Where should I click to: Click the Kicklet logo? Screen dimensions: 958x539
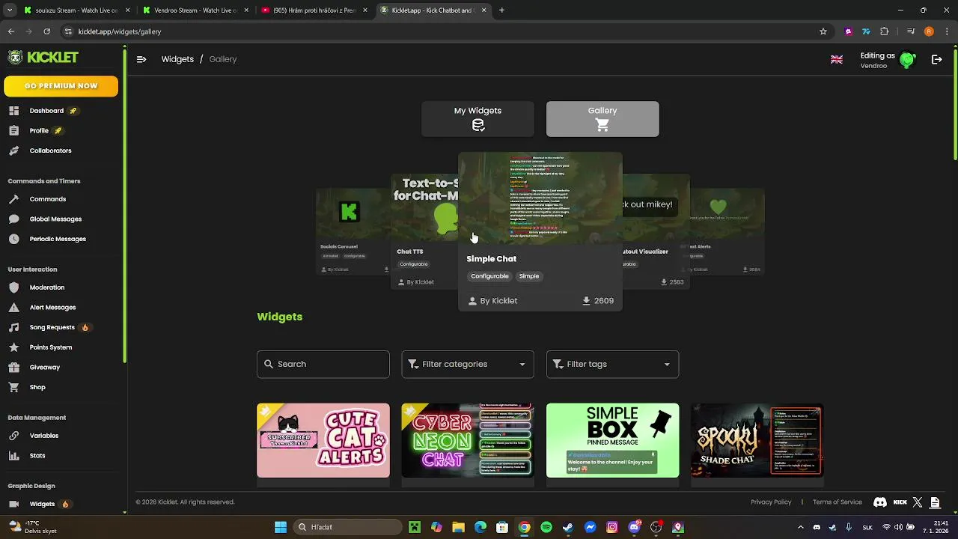[43, 58]
